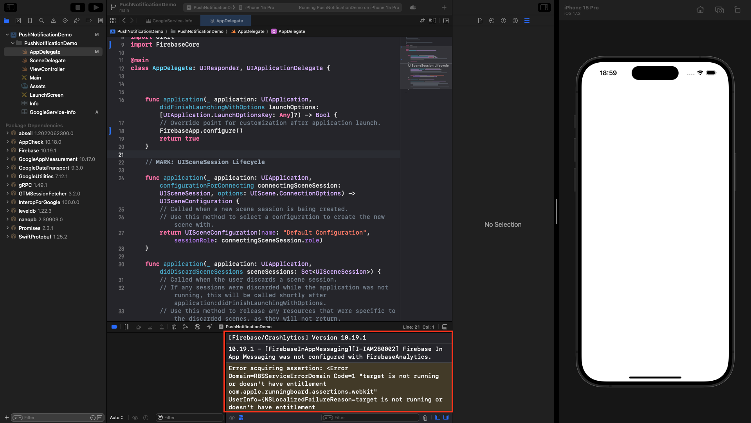751x423 pixels.
Task: Click Simulate Location arrow icon
Action: [x=209, y=327]
